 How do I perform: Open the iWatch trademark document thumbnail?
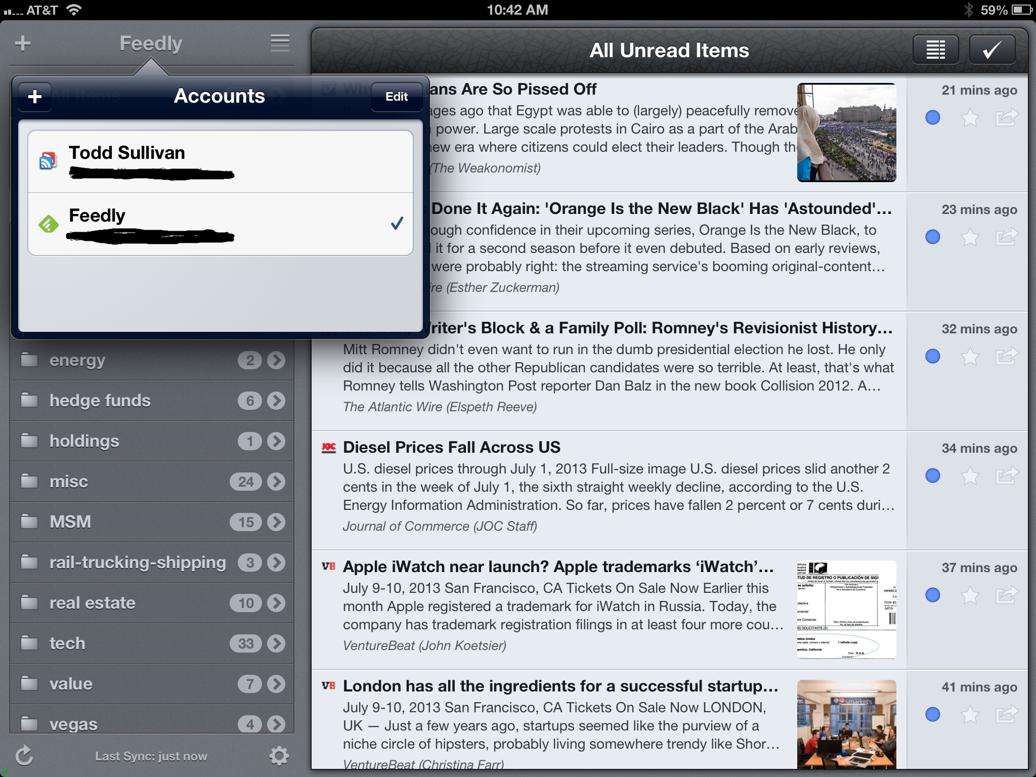click(x=846, y=610)
